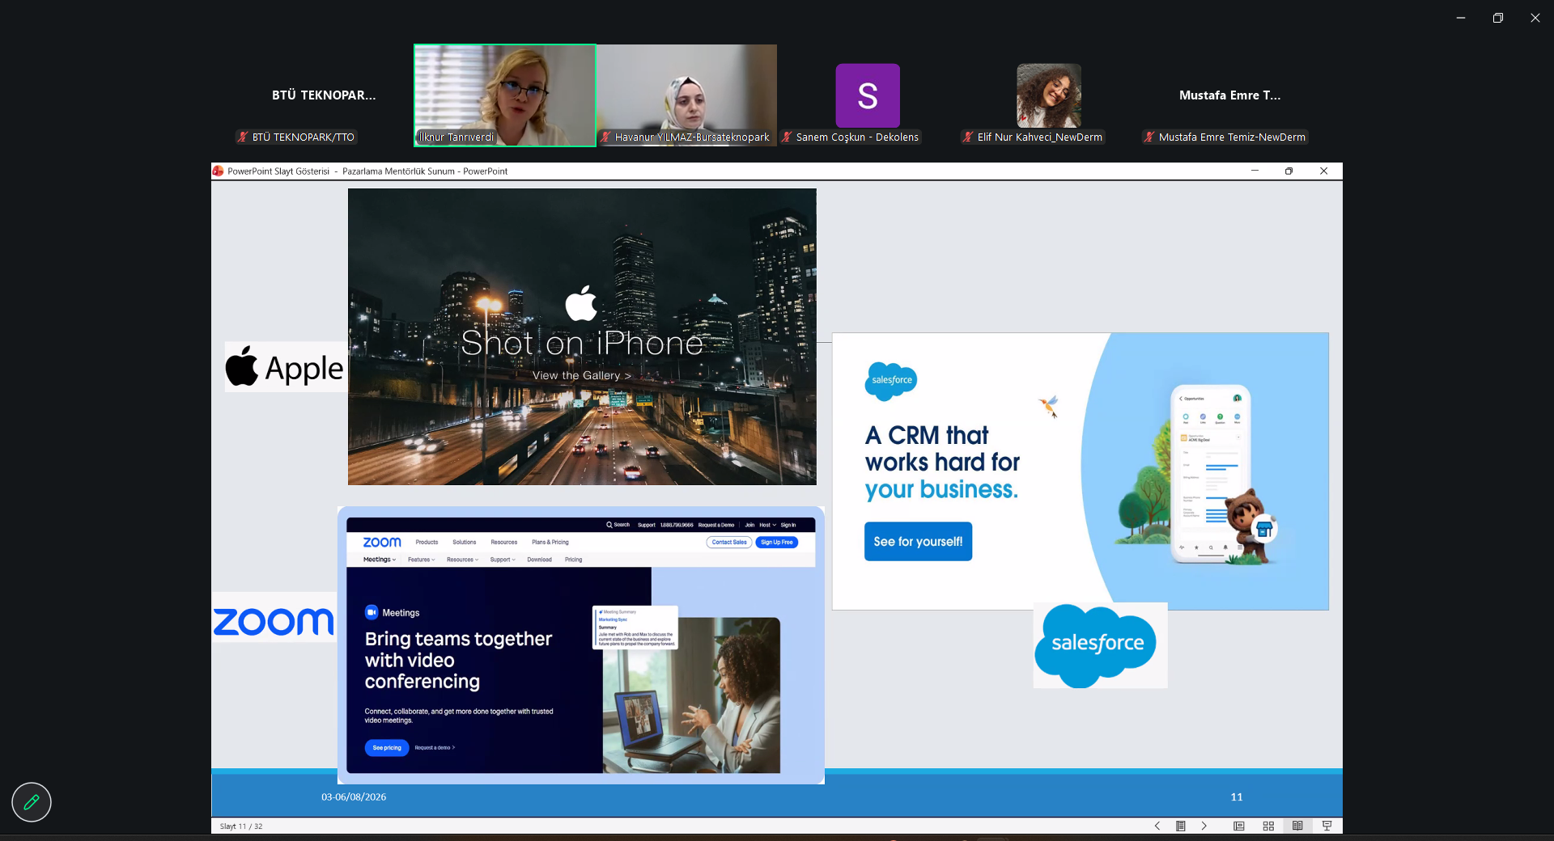Click Sign In on Zoom top bar
Screen dimensions: 1554x841
(x=788, y=525)
